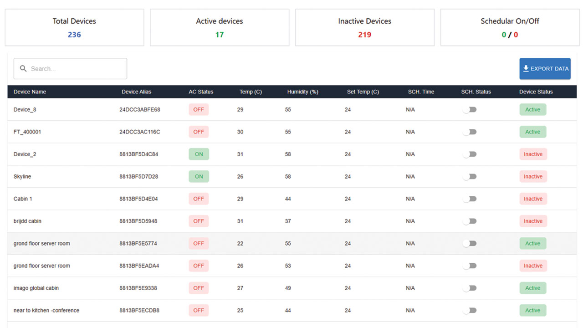Click alias 24DCC3ABFE68
Viewport: 583px width, 328px height.
[140, 110]
